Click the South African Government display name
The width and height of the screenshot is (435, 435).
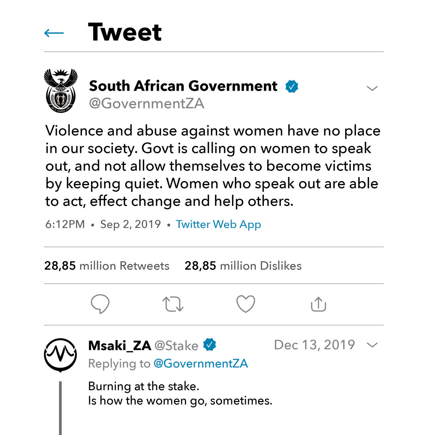tap(183, 86)
